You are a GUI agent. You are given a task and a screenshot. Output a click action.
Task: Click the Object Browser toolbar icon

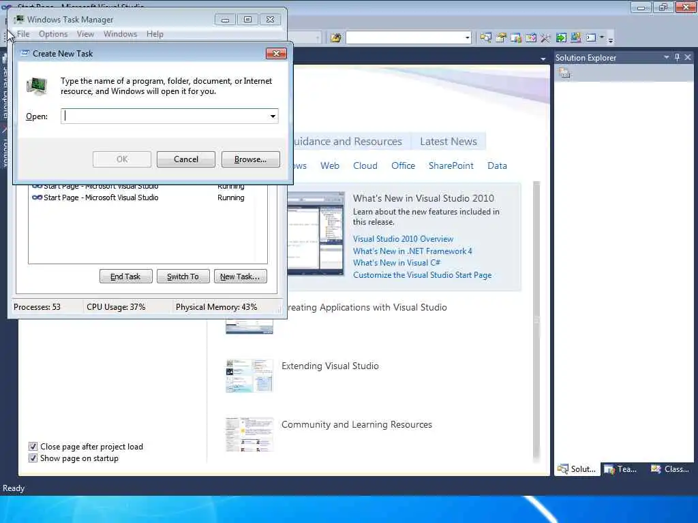(x=530, y=38)
